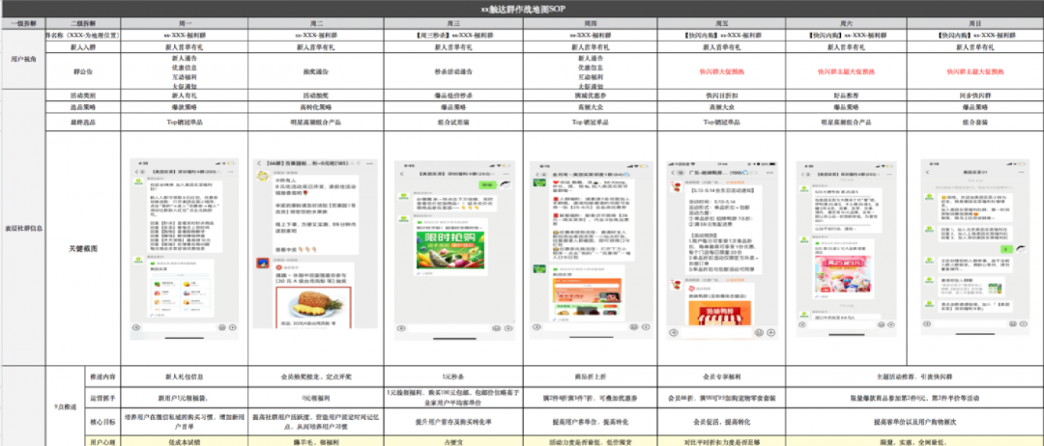This screenshot has height=446, width=1044.
Task: Click red 快闪群大促预热 cell under 周五
Action: click(722, 71)
